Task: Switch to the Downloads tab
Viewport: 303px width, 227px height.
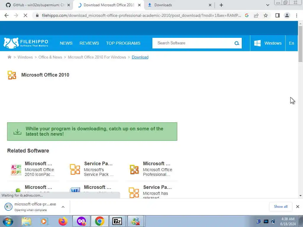Action: pyautogui.click(x=180, y=5)
